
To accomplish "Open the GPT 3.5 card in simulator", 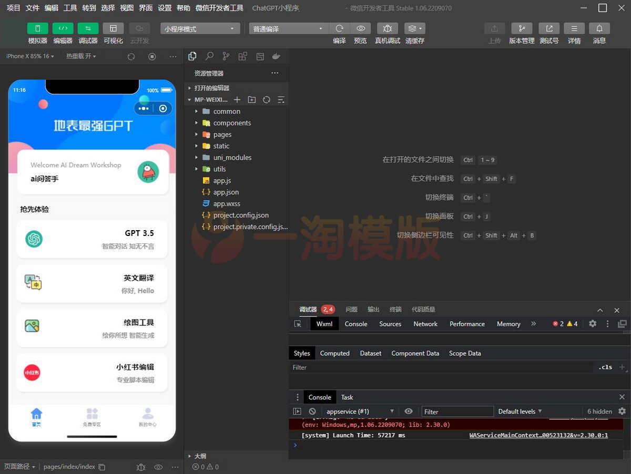I will [x=92, y=239].
